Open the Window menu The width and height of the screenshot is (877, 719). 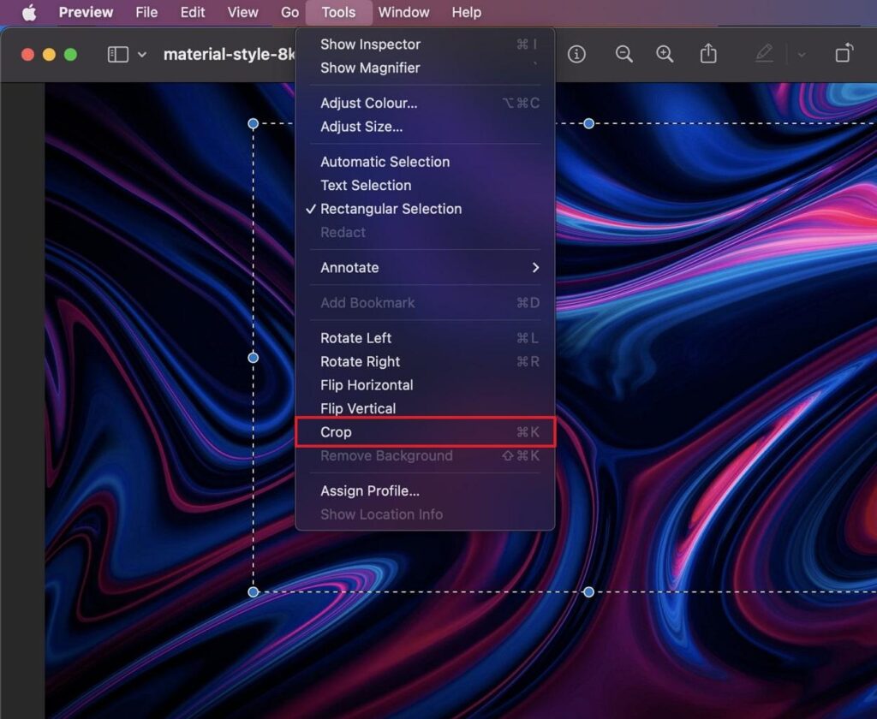point(404,12)
